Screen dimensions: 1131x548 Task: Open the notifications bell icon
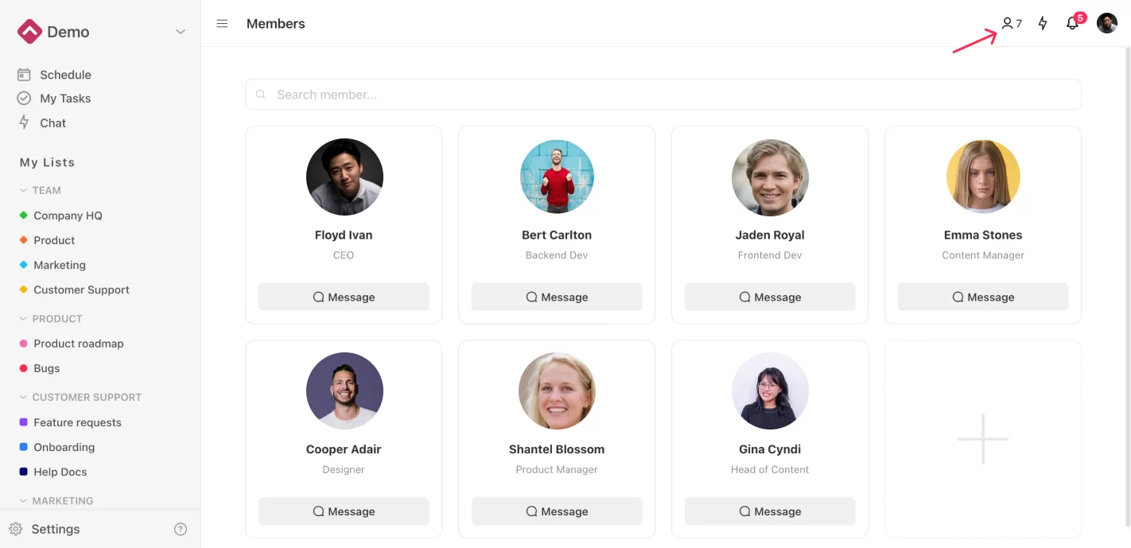(1072, 24)
